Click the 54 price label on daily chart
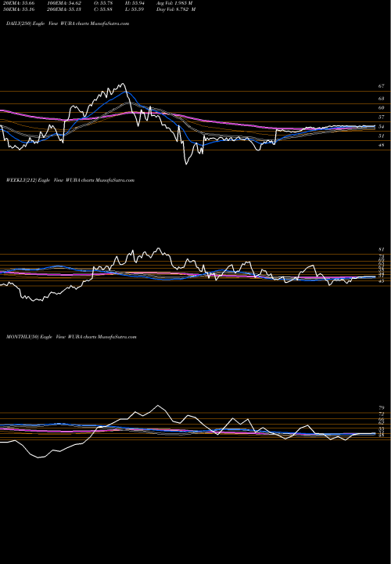Viewport: 391px width, 564px height. click(x=381, y=127)
